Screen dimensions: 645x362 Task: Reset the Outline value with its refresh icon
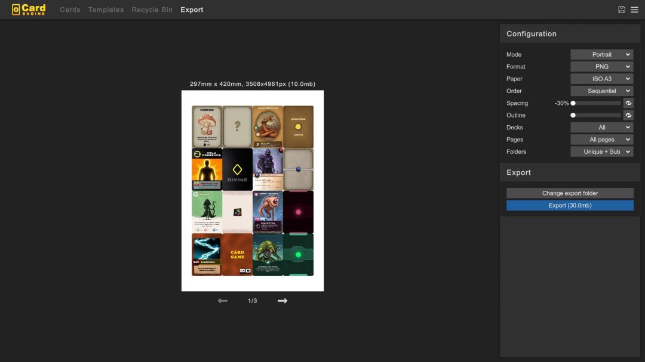628,115
